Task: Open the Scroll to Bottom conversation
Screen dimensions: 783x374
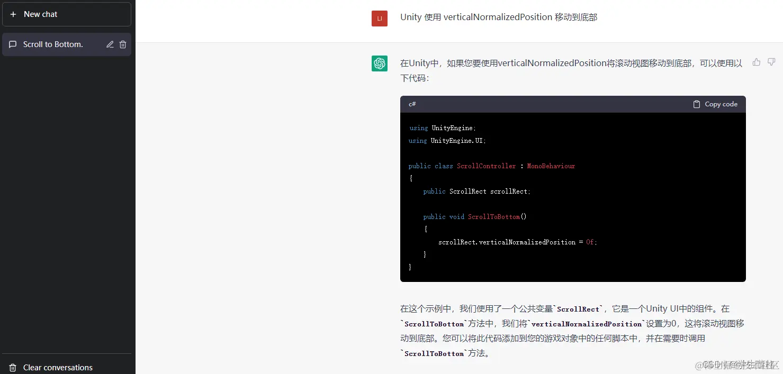Action: (53, 44)
